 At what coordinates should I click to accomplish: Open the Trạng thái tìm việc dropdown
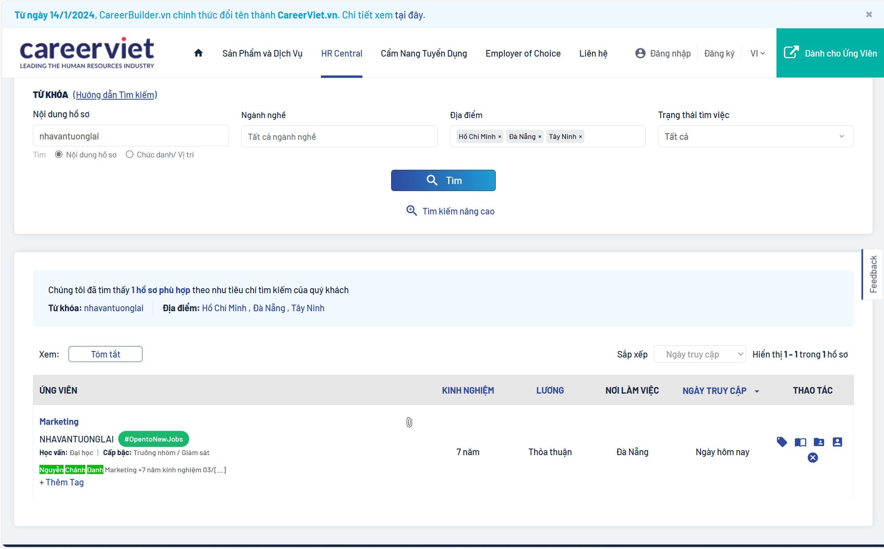click(756, 137)
